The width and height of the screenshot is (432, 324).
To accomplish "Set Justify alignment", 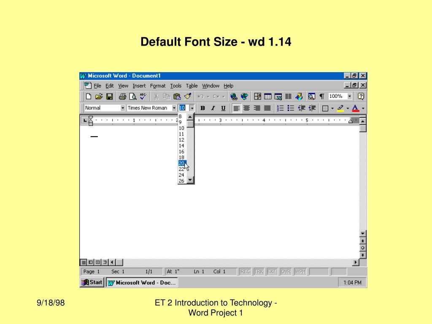I will tap(267, 108).
